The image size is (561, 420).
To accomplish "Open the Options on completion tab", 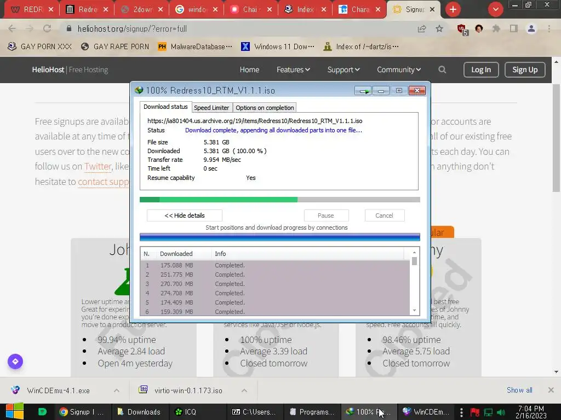I will (265, 108).
